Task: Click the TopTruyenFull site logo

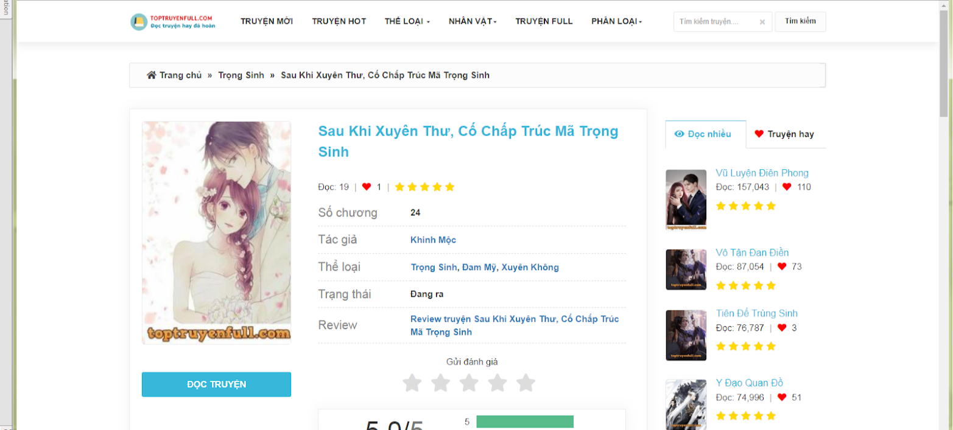Action: click(173, 22)
